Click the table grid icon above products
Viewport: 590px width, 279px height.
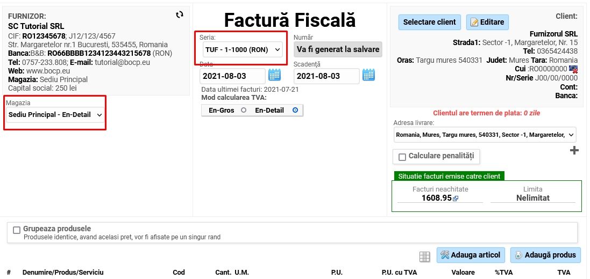pyautogui.click(x=424, y=257)
